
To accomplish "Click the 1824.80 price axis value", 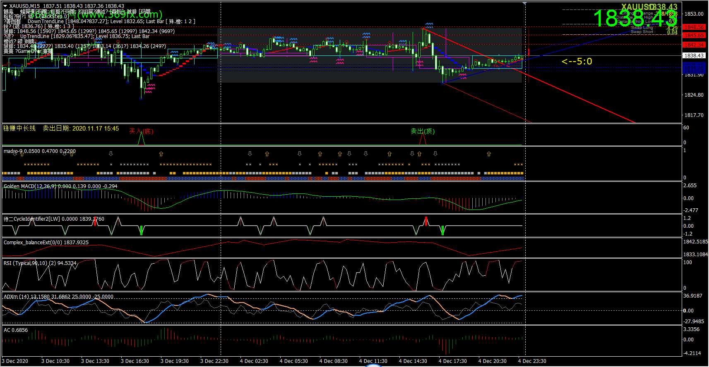I will [x=694, y=95].
